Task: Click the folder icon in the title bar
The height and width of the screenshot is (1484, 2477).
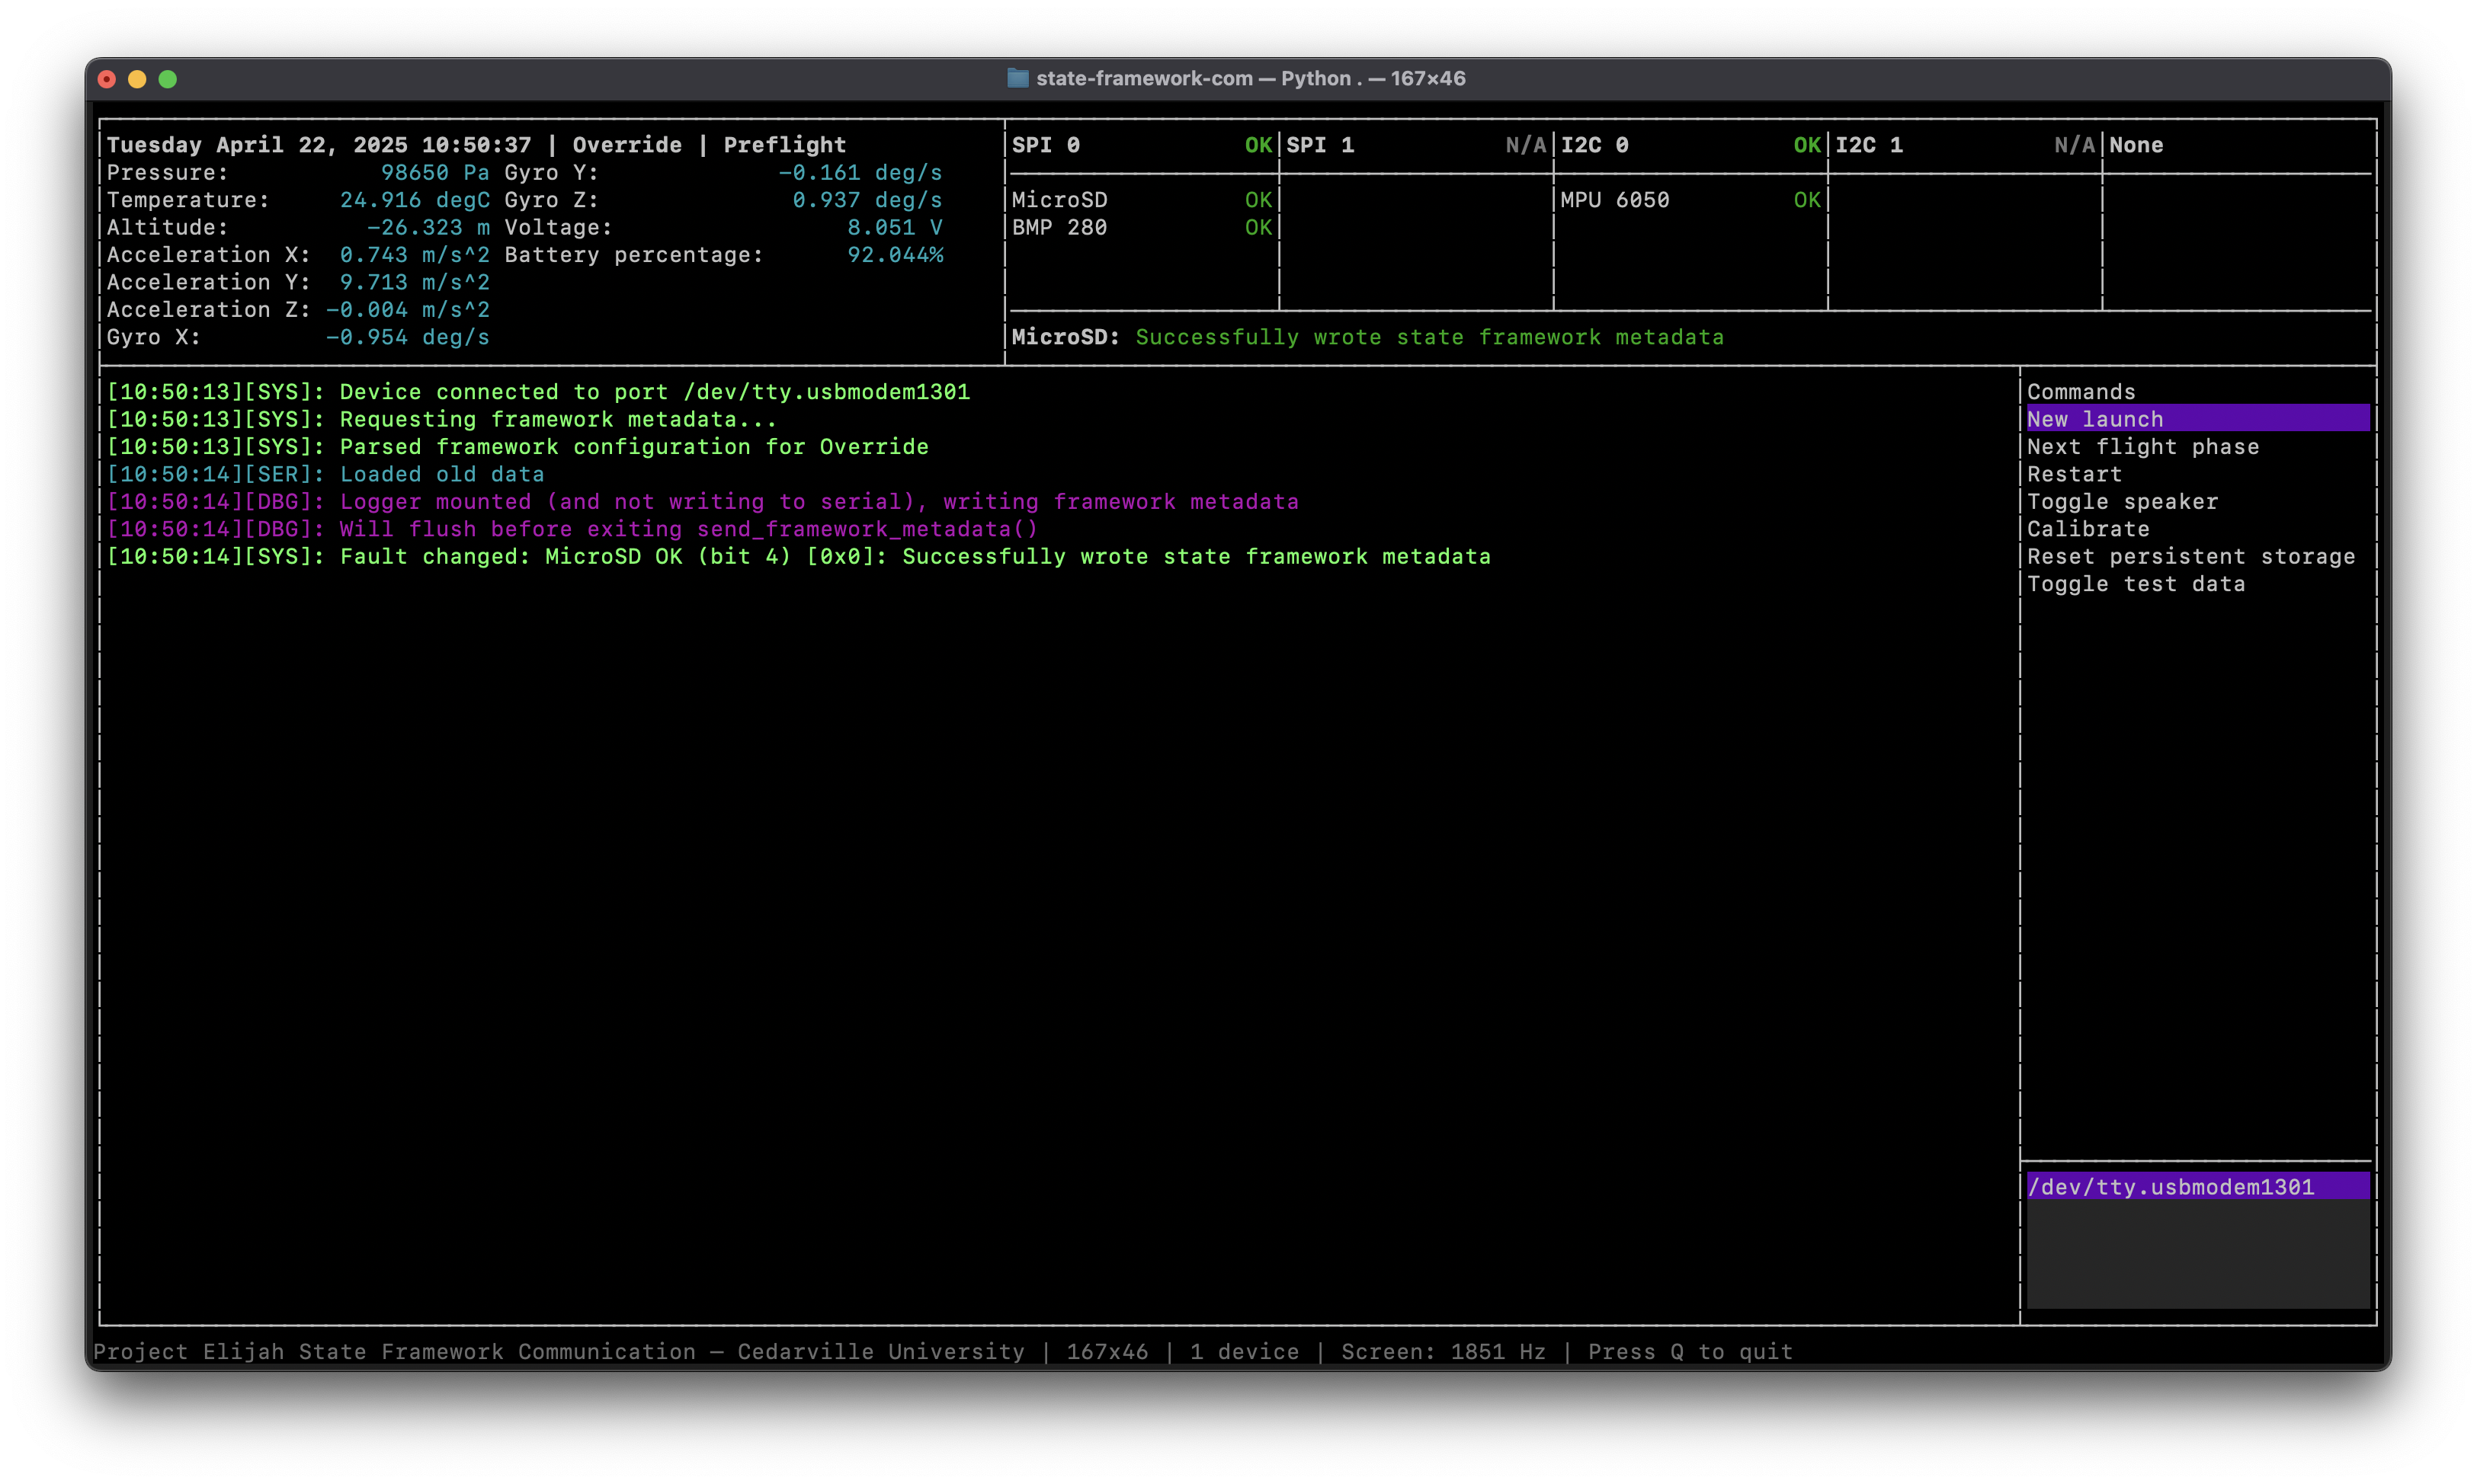Action: click(x=1017, y=78)
